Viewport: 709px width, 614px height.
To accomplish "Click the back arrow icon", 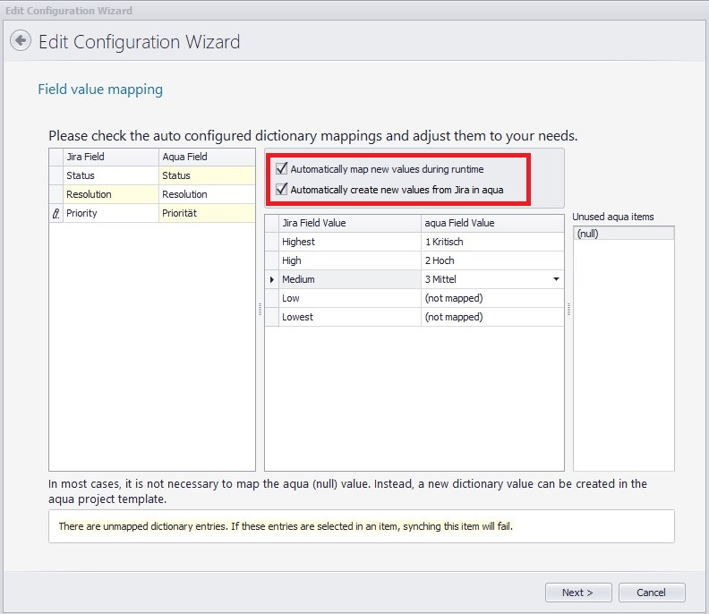I will point(21,41).
